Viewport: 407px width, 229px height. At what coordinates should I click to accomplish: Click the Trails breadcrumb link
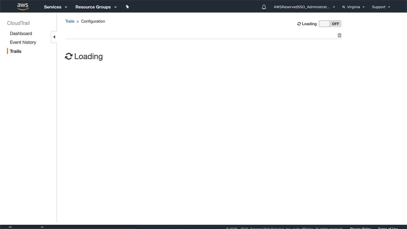pyautogui.click(x=70, y=21)
